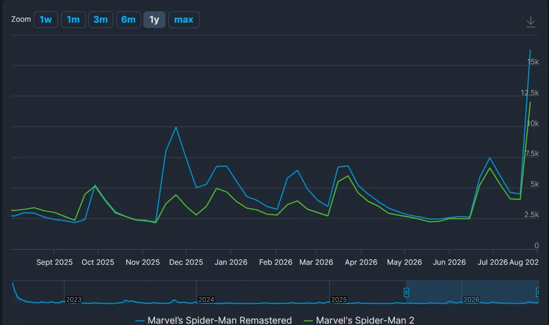Click the December 2025 blue peak point
The image size is (549, 325).
click(176, 128)
